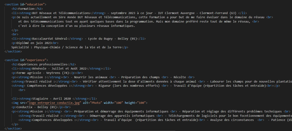Click the closing section tag after Terre line

point(13,52)
